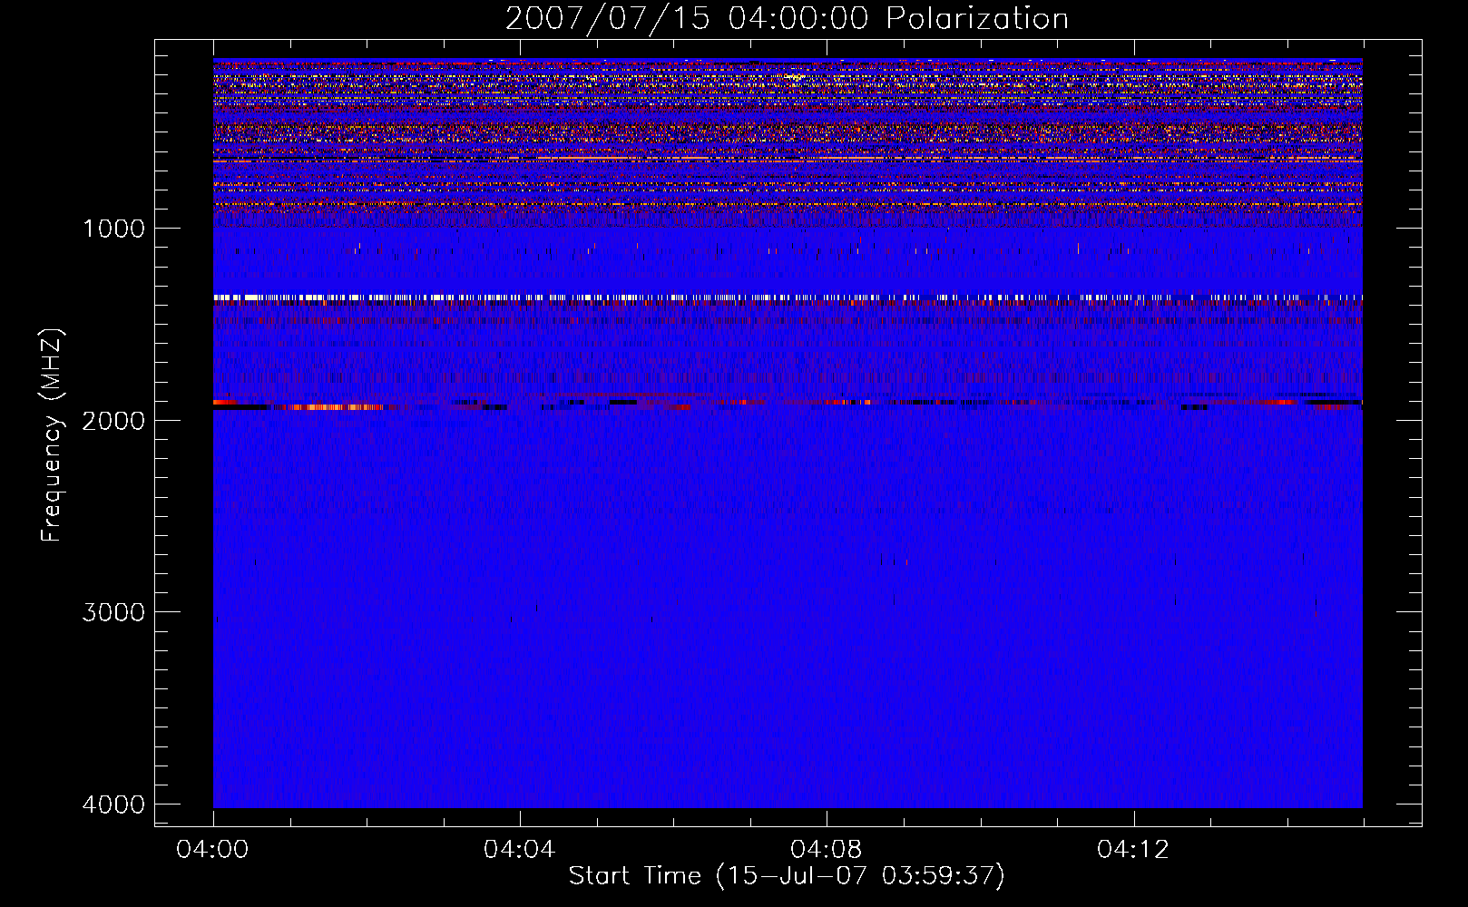Click the 04:08 time tick label
The width and height of the screenshot is (1468, 907).
(826, 850)
